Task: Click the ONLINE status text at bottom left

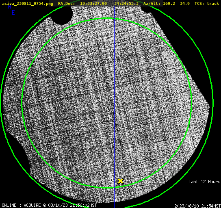Action: [x=9, y=205]
